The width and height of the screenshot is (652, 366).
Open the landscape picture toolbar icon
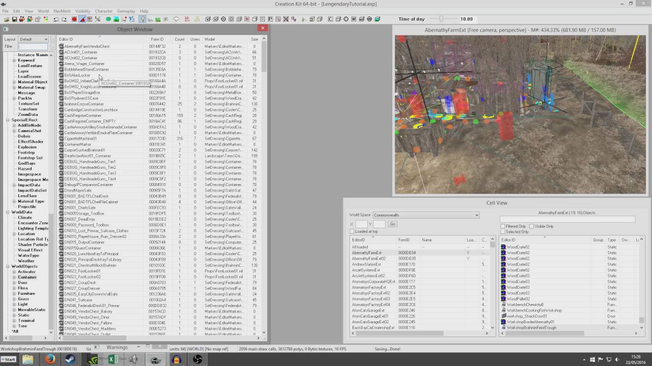coord(116,19)
